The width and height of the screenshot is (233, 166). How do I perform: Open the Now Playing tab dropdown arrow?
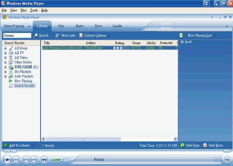pos(29,26)
